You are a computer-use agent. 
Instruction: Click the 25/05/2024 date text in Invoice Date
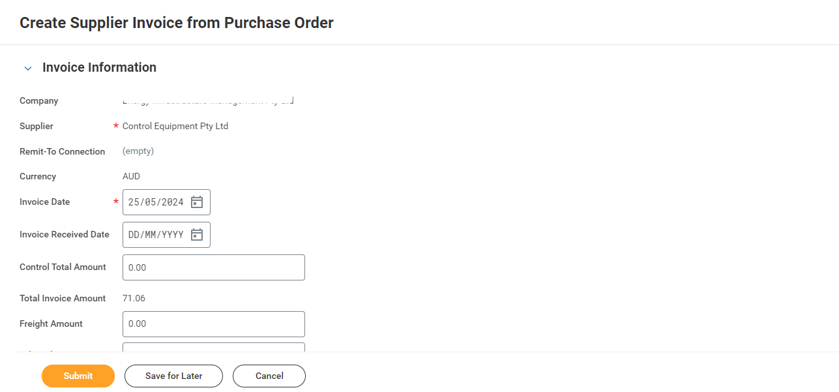point(156,202)
